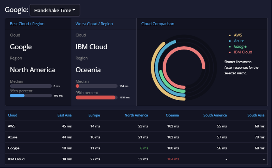Click the IBM Cloud worst cloud name
The height and width of the screenshot is (168, 272).
pos(92,47)
